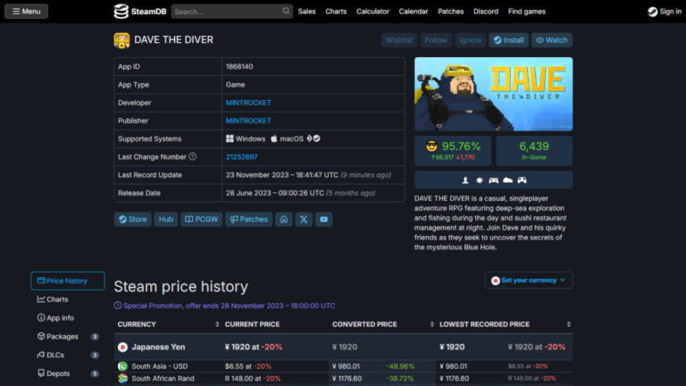
Task: Open the Set your currency dropdown
Action: coord(529,280)
